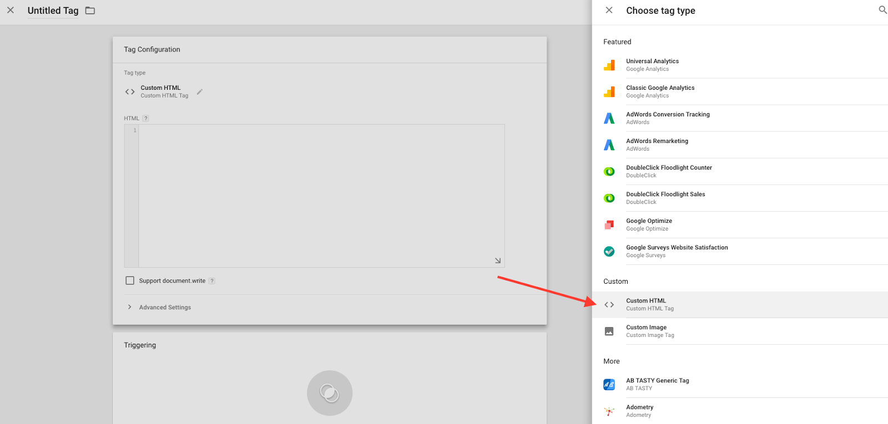The image size is (888, 424).
Task: Click the Featured section label
Action: pyautogui.click(x=617, y=42)
